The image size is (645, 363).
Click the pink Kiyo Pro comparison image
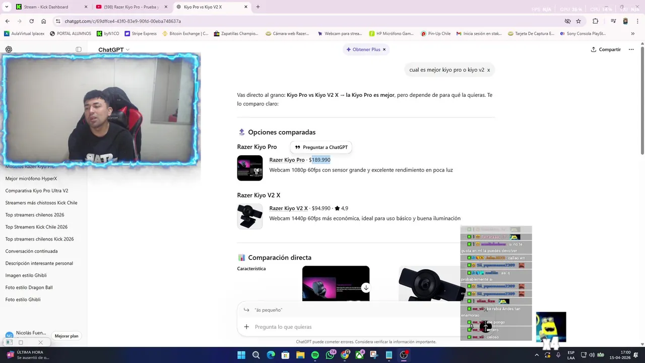point(336,283)
